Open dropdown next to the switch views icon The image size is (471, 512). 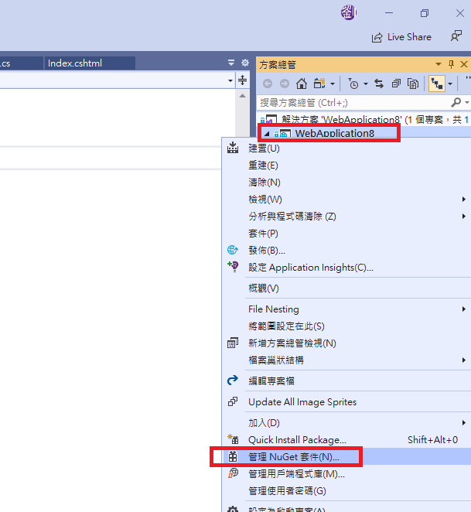point(333,84)
